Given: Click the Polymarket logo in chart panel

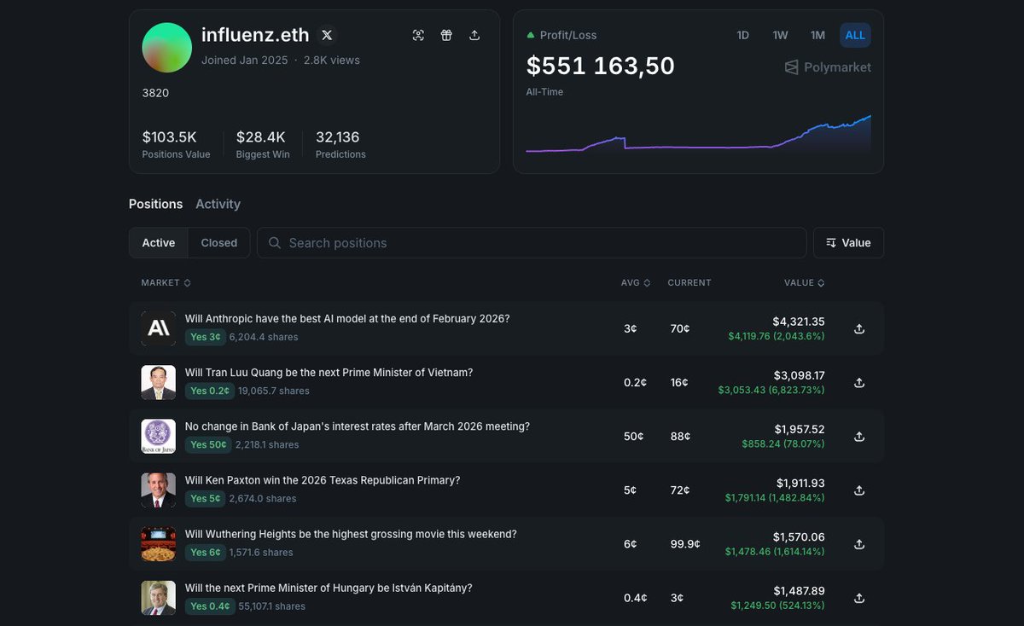Looking at the screenshot, I should click(828, 67).
